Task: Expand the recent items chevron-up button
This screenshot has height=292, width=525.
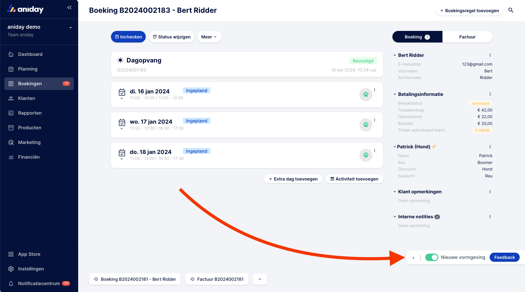Action: pos(260,279)
